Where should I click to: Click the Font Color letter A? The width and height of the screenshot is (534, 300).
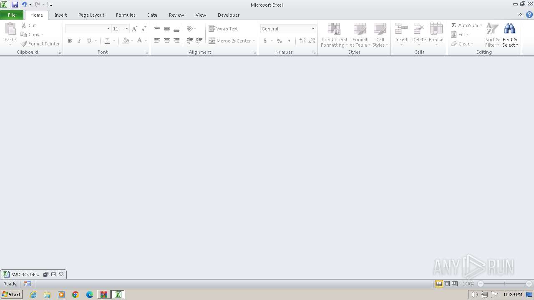tap(140, 41)
